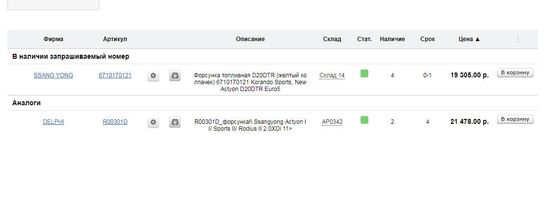Add DELPHI R00301D to cart

tap(515, 119)
